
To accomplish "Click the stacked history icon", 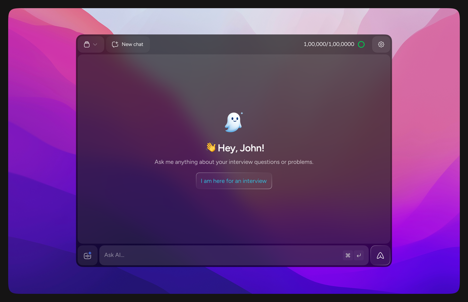I will (87, 44).
